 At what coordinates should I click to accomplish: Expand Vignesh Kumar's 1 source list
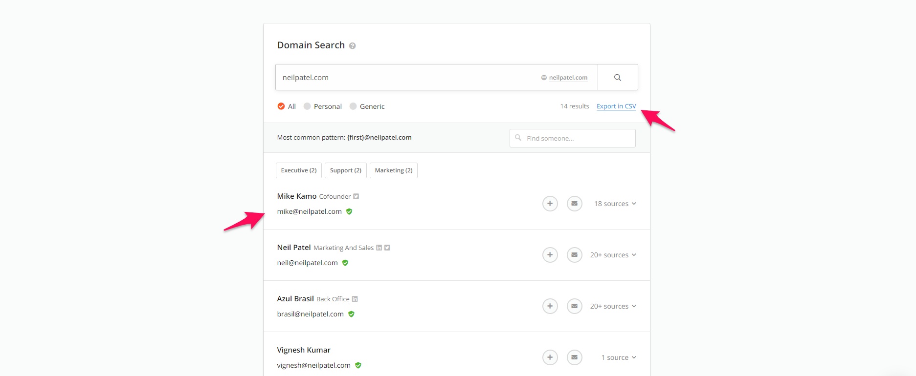(618, 357)
